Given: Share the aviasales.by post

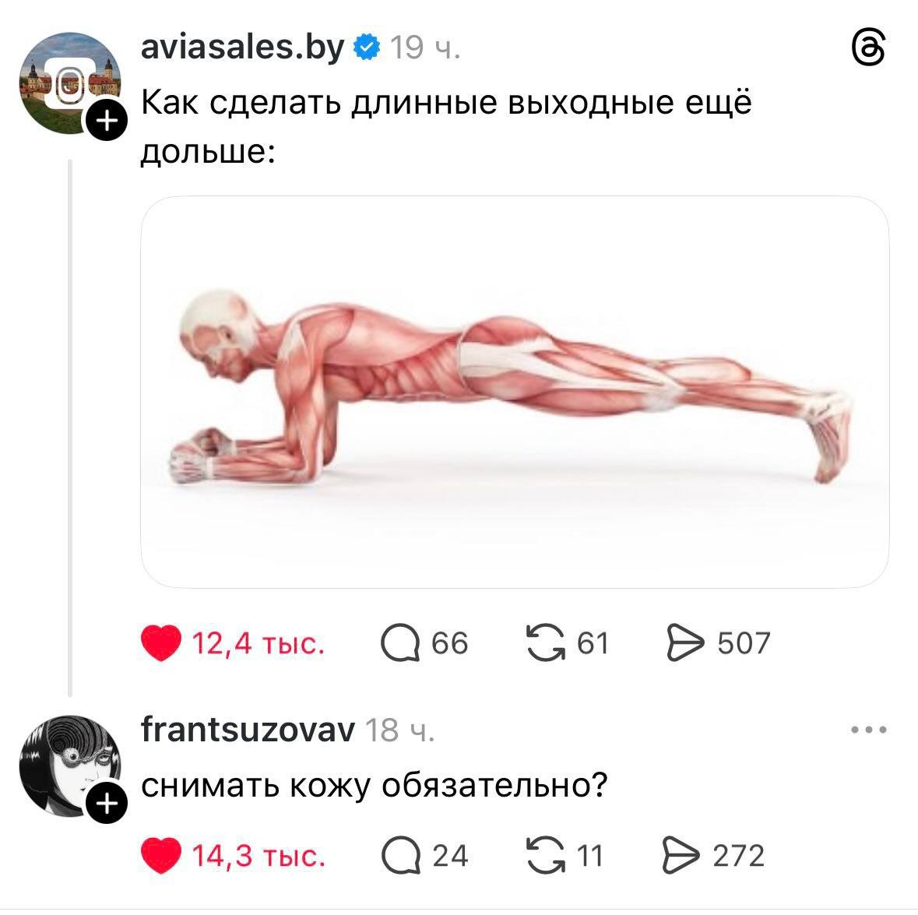Looking at the screenshot, I should [x=685, y=642].
